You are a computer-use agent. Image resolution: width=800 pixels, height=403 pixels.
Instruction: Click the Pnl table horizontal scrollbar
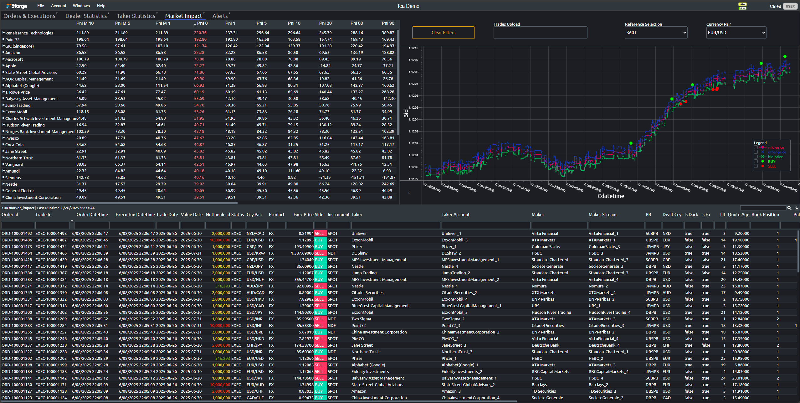pos(119,203)
